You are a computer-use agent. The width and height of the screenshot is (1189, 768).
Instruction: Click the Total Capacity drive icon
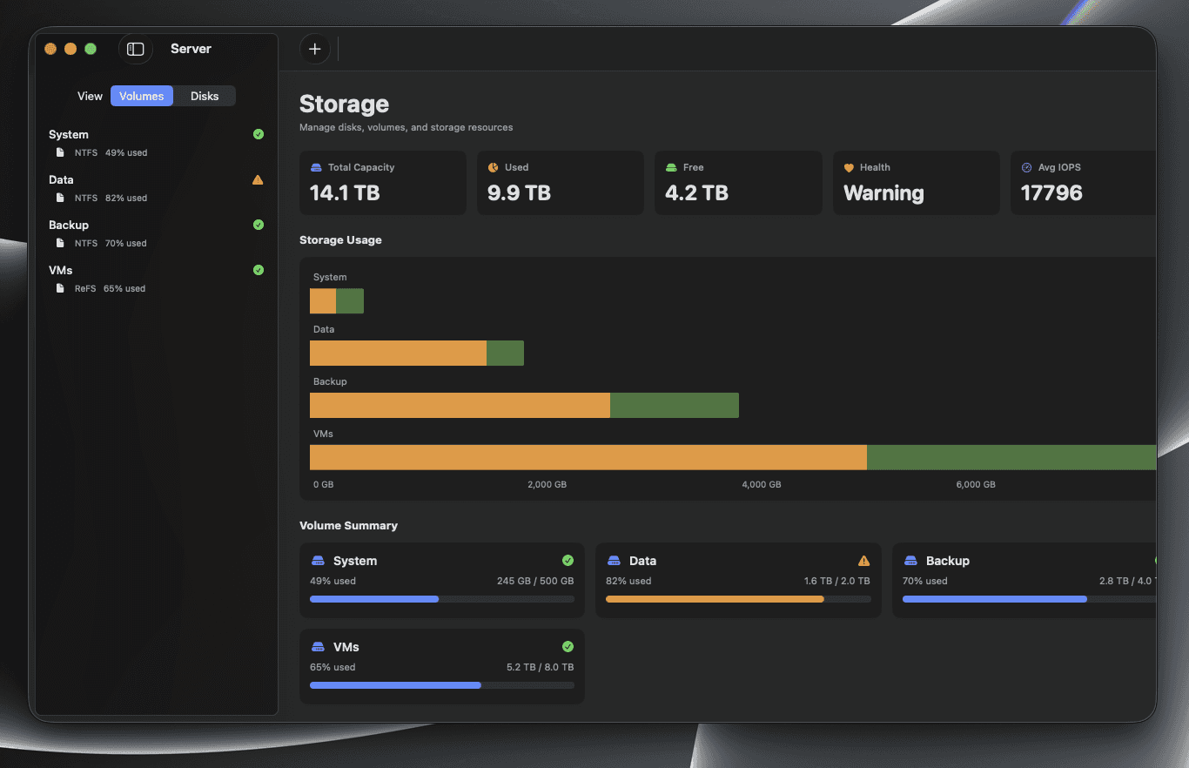(316, 167)
